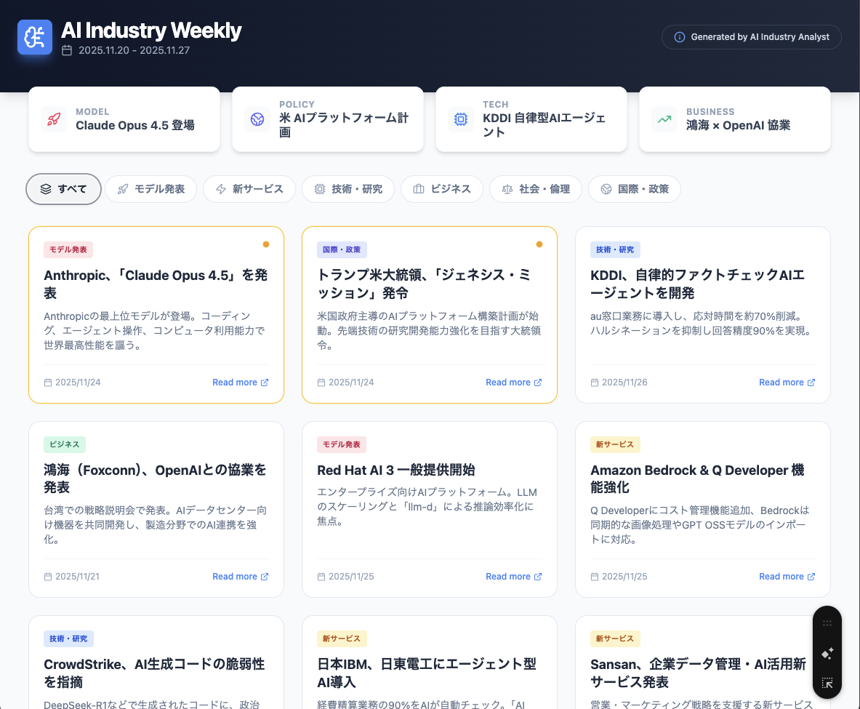Click the 国際・政策 tag on the トランプ card
Image resolution: width=860 pixels, height=709 pixels.
[x=342, y=249]
